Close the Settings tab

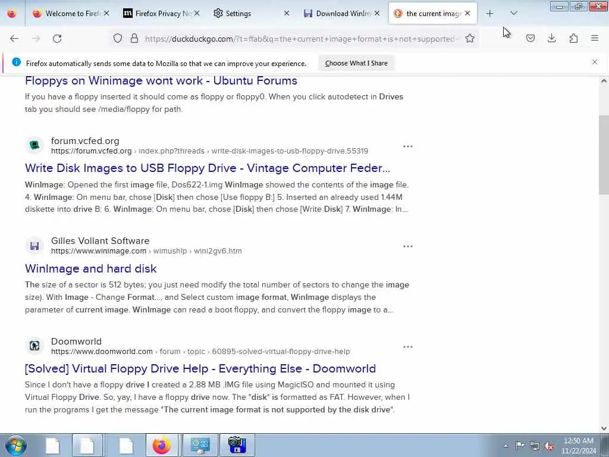pos(287,14)
